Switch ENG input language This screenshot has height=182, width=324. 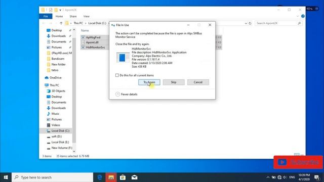tap(292, 177)
